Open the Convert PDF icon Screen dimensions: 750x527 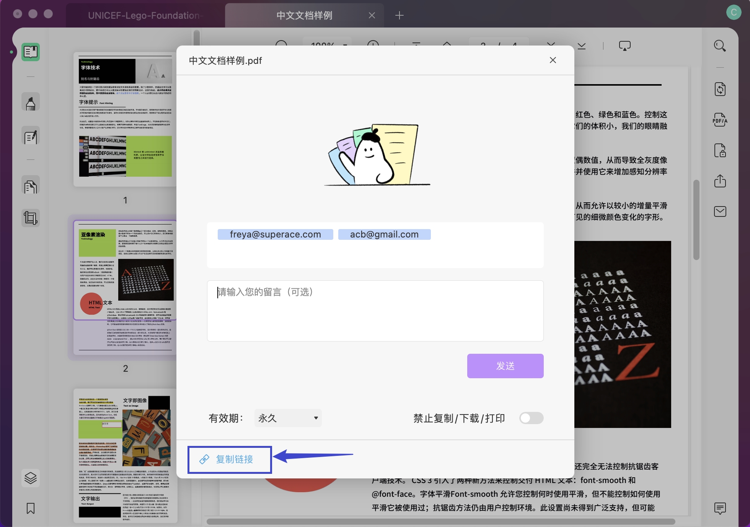(720, 89)
